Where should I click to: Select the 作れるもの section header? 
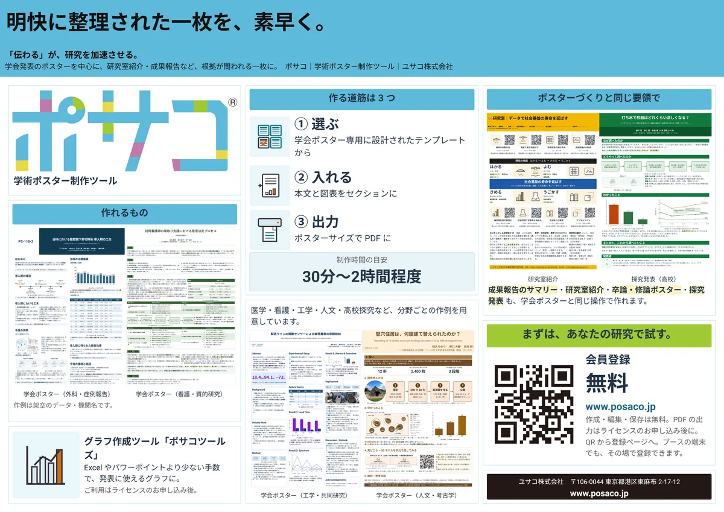(124, 213)
